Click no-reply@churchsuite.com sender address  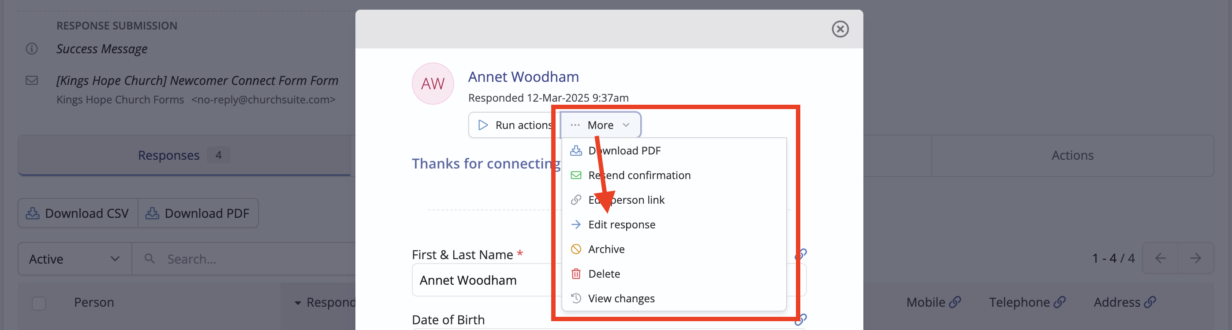click(x=264, y=100)
